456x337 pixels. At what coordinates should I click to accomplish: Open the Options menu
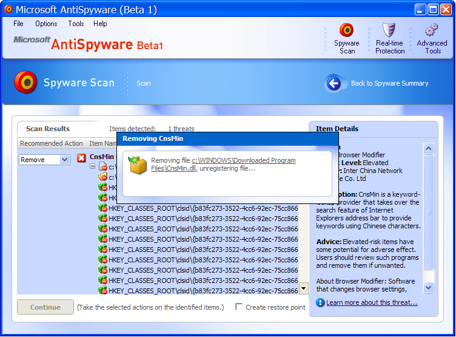coord(46,24)
